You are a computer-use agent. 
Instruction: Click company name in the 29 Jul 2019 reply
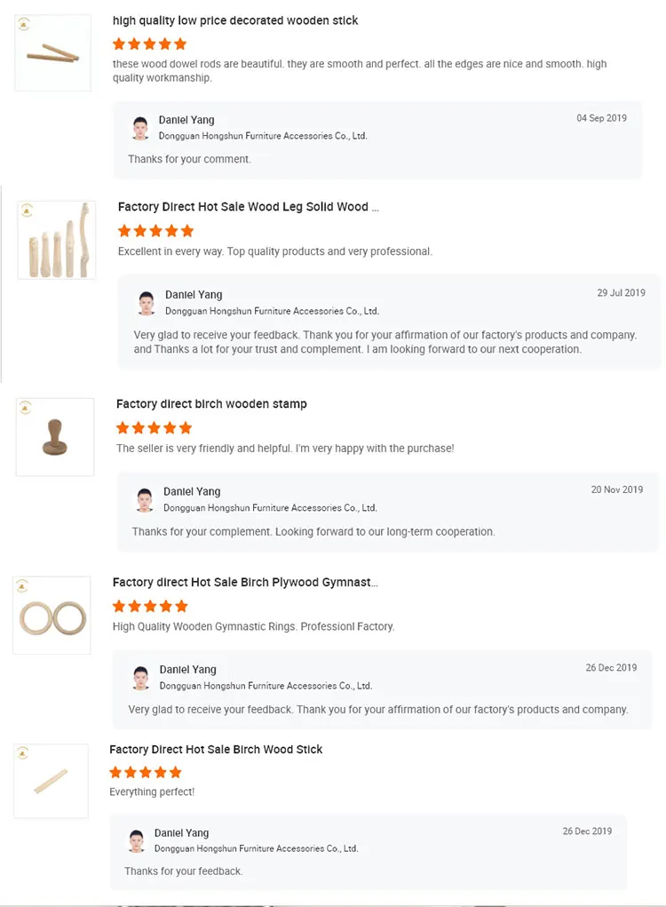pyautogui.click(x=272, y=311)
